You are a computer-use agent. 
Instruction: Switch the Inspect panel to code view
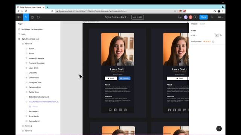pyautogui.click(x=217, y=35)
